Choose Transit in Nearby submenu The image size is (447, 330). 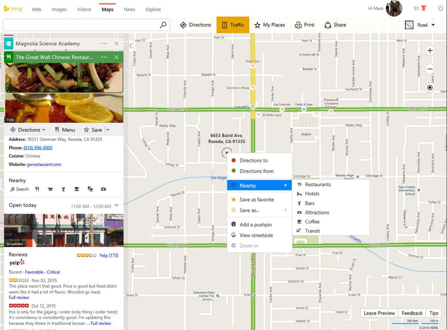click(x=331, y=231)
